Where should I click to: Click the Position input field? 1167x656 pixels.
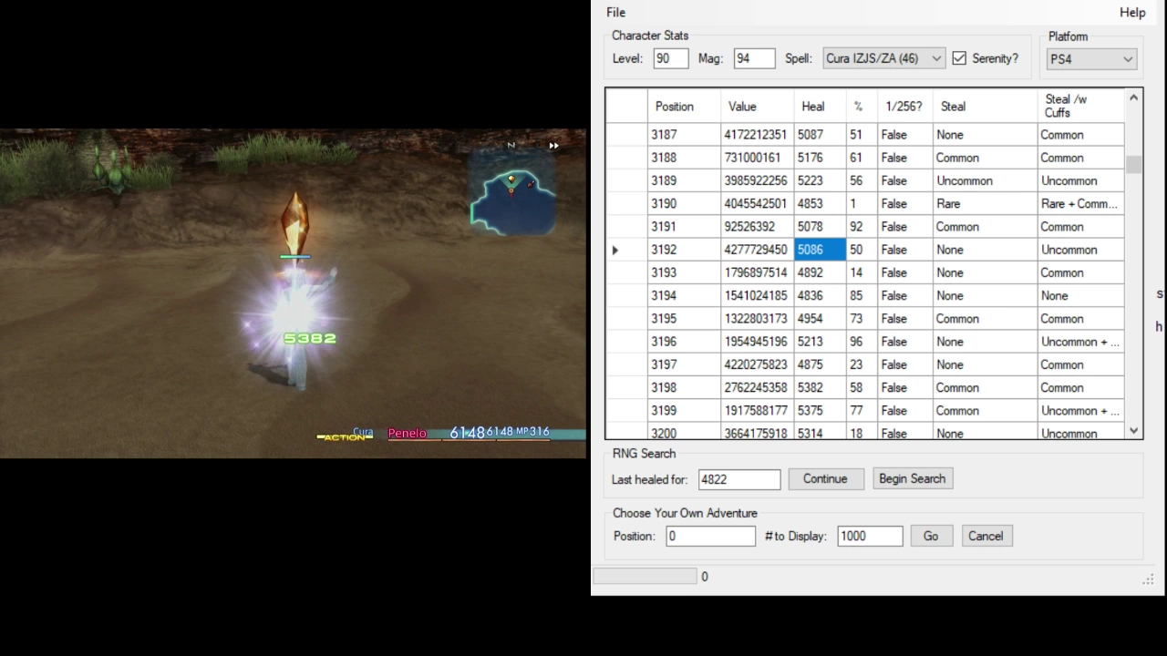coord(710,536)
